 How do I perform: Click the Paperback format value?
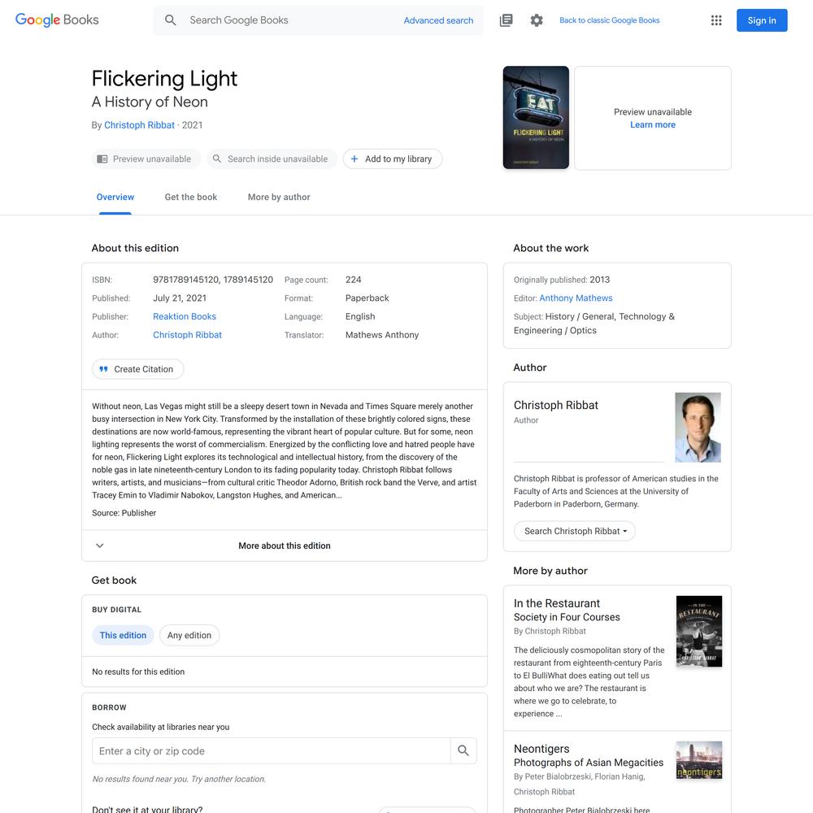(x=367, y=298)
